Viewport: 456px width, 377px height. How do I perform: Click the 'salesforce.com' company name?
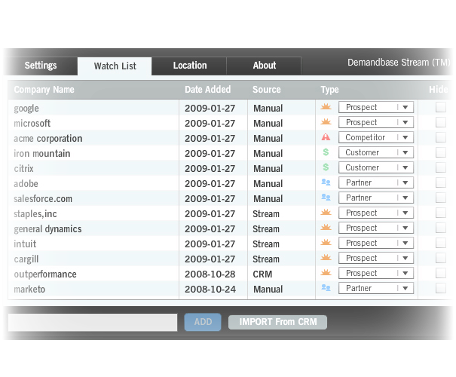(43, 199)
